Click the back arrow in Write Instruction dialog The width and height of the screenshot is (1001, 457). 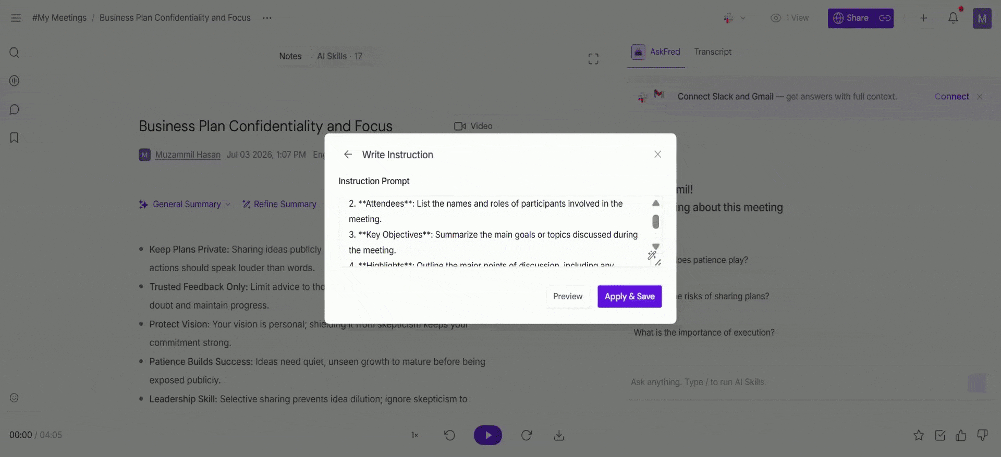[348, 155]
